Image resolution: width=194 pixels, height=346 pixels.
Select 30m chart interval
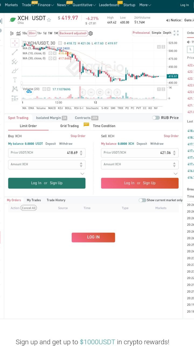[32, 33]
